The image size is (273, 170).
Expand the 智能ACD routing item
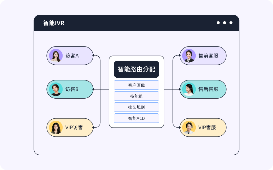[x=136, y=118]
